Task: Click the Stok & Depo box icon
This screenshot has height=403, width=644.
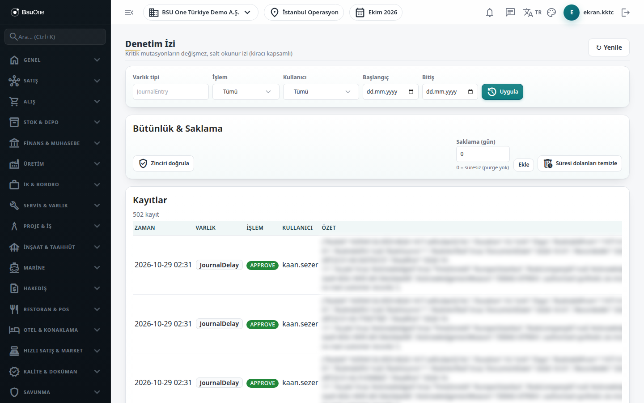Action: click(x=14, y=122)
